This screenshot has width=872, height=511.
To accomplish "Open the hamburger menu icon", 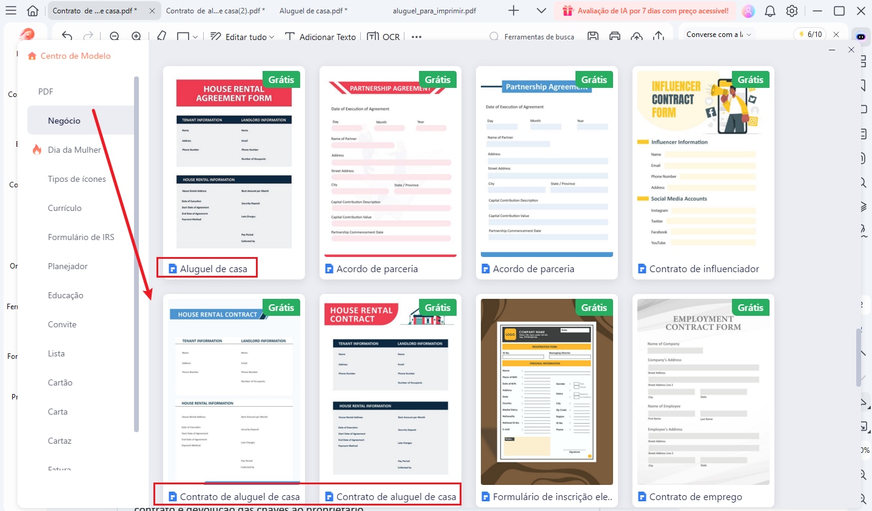I will (11, 11).
